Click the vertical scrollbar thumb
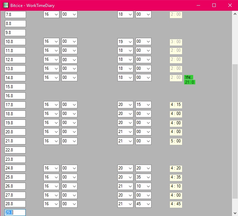 point(235,131)
